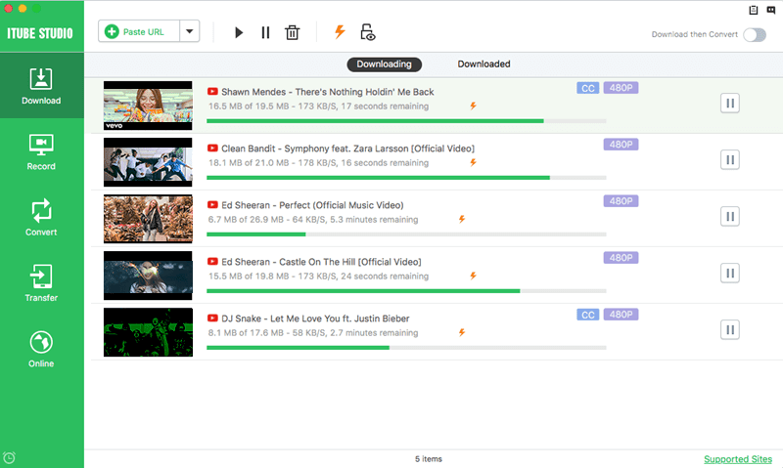The image size is (783, 468).
Task: Expand the Paste URL dropdown arrow
Action: coord(189,31)
